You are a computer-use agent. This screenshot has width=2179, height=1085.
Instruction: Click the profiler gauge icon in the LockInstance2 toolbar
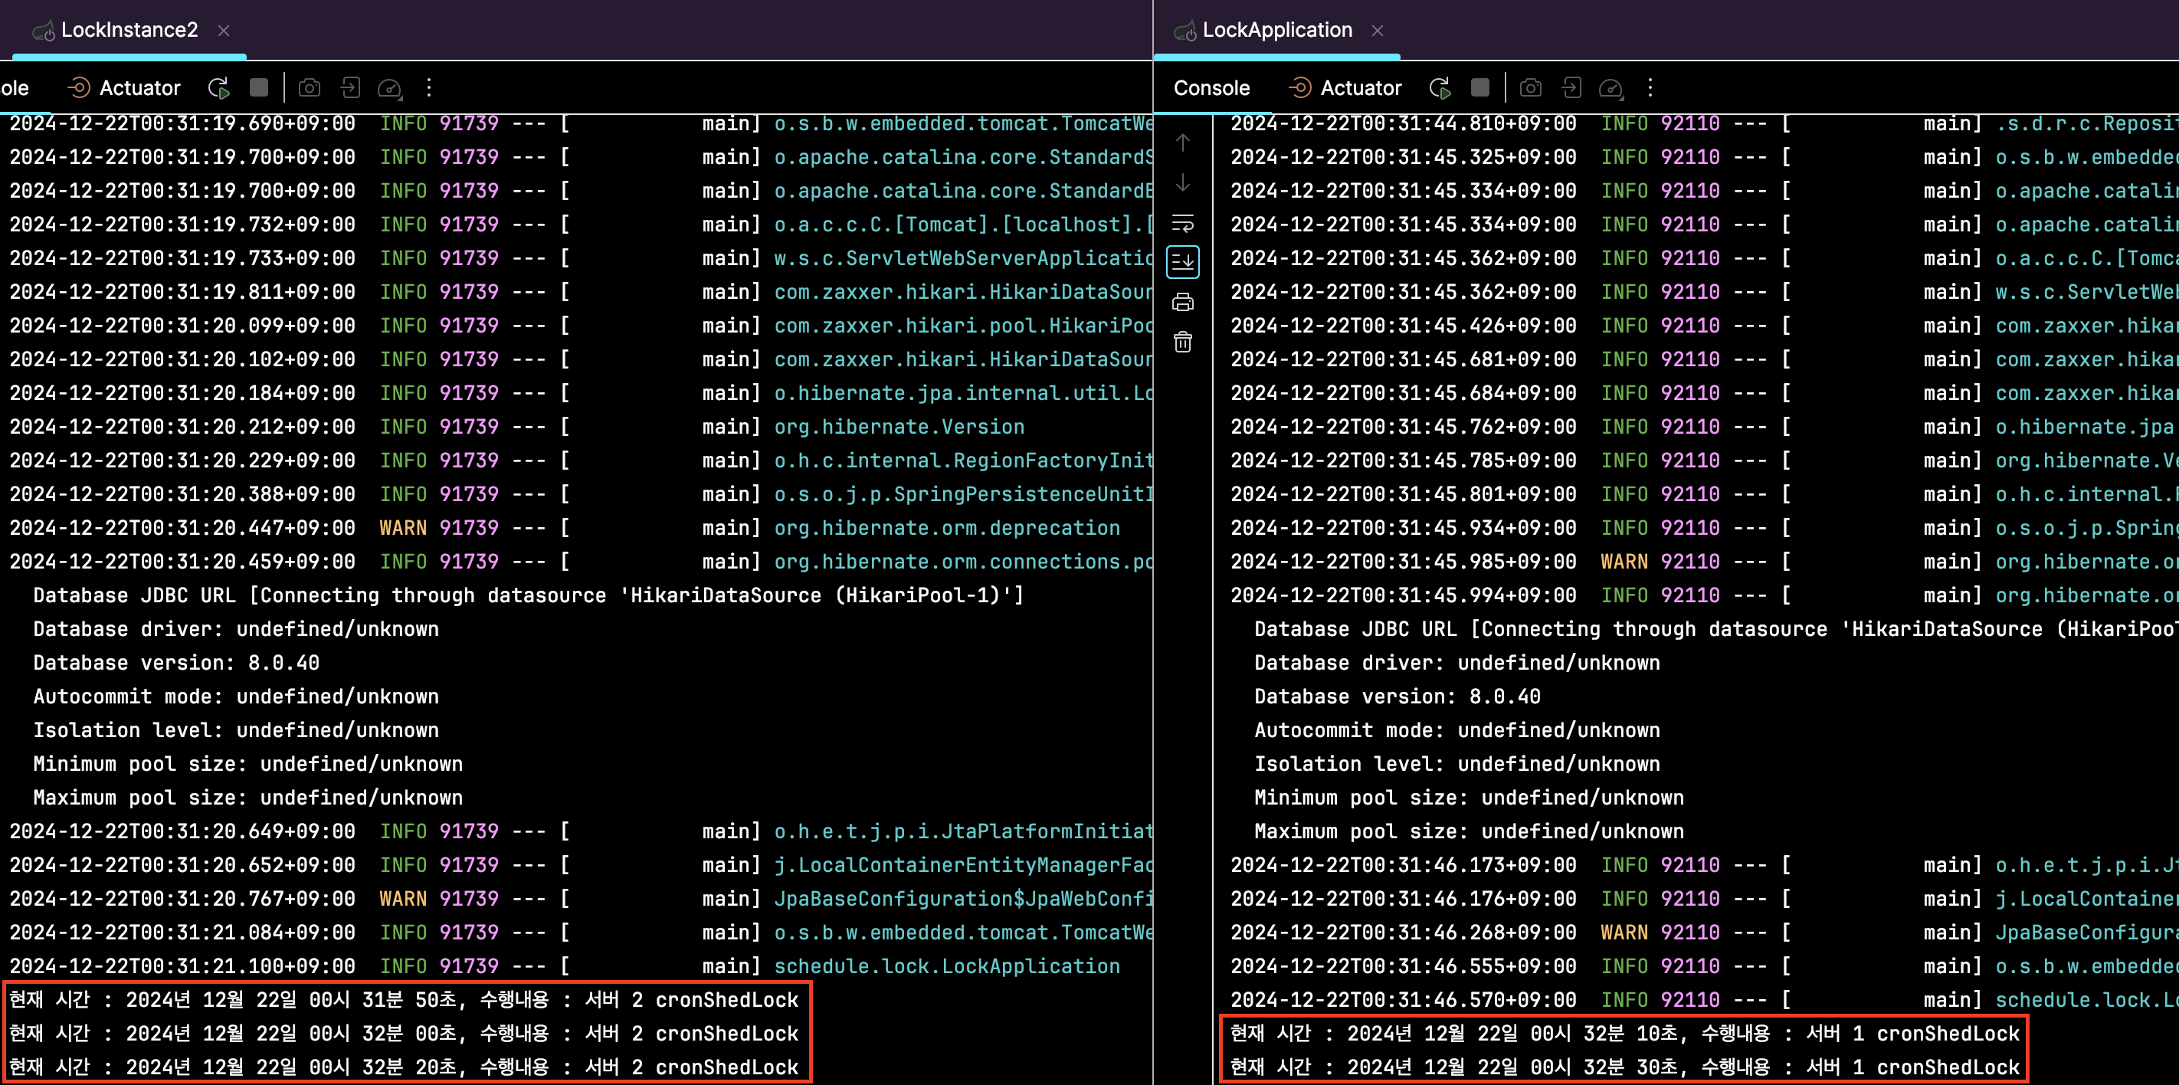pyautogui.click(x=389, y=88)
